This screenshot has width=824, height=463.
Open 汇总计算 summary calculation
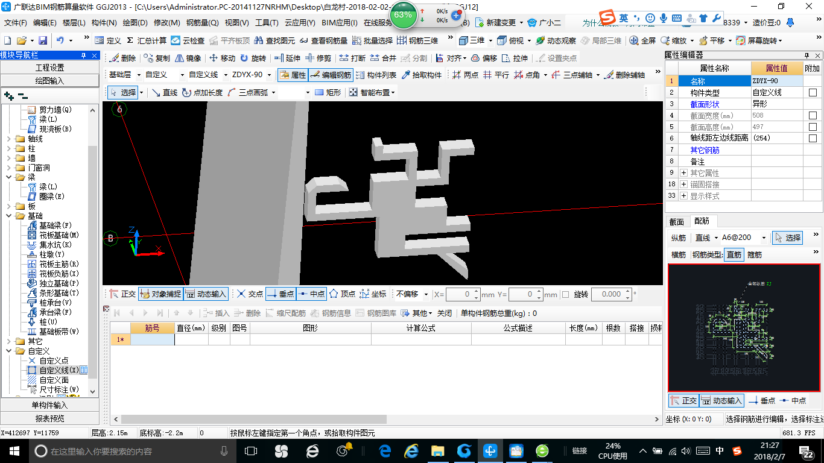pos(147,40)
